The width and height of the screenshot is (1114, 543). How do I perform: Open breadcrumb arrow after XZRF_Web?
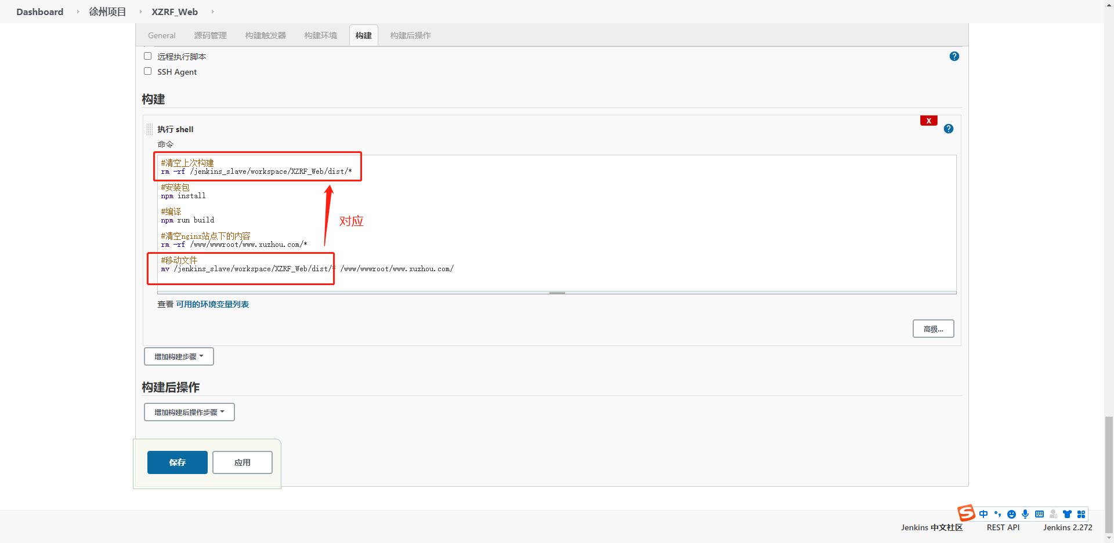(x=212, y=12)
